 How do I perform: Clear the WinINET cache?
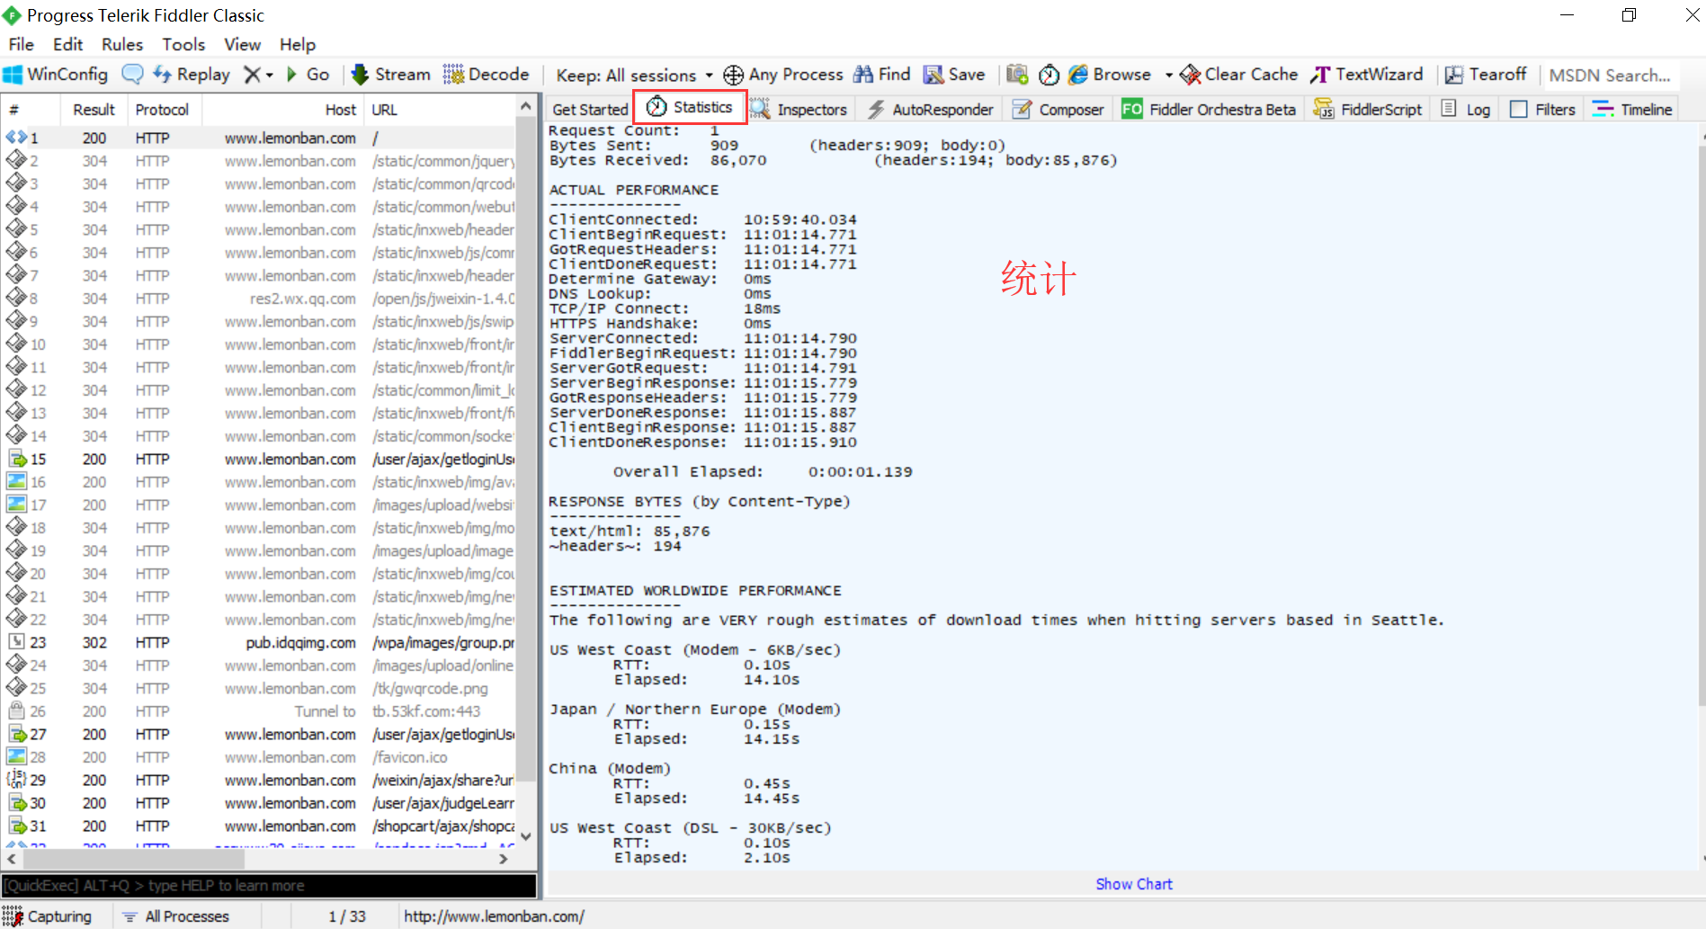pyautogui.click(x=1239, y=75)
